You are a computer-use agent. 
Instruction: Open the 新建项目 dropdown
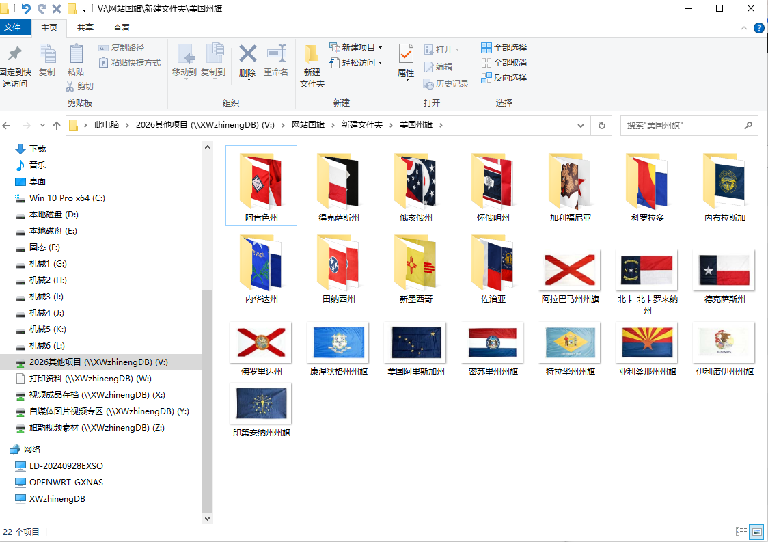click(x=356, y=48)
